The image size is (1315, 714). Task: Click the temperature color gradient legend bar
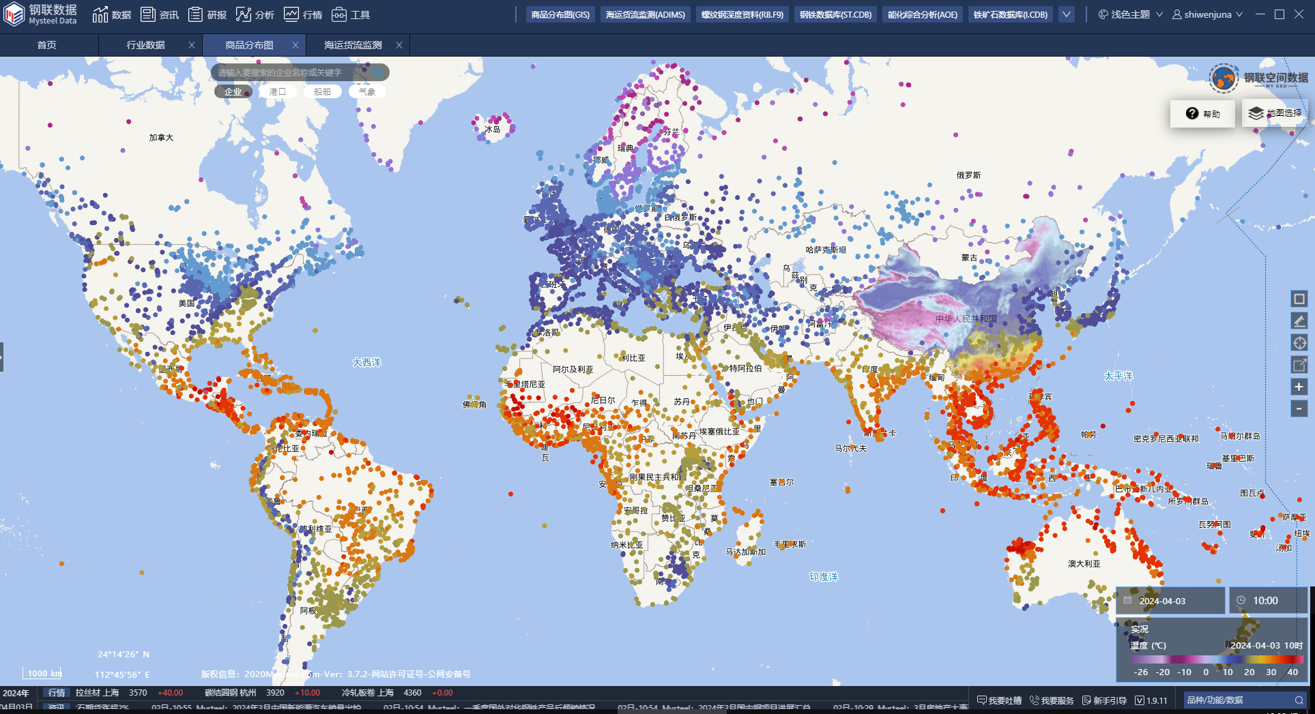(1217, 659)
